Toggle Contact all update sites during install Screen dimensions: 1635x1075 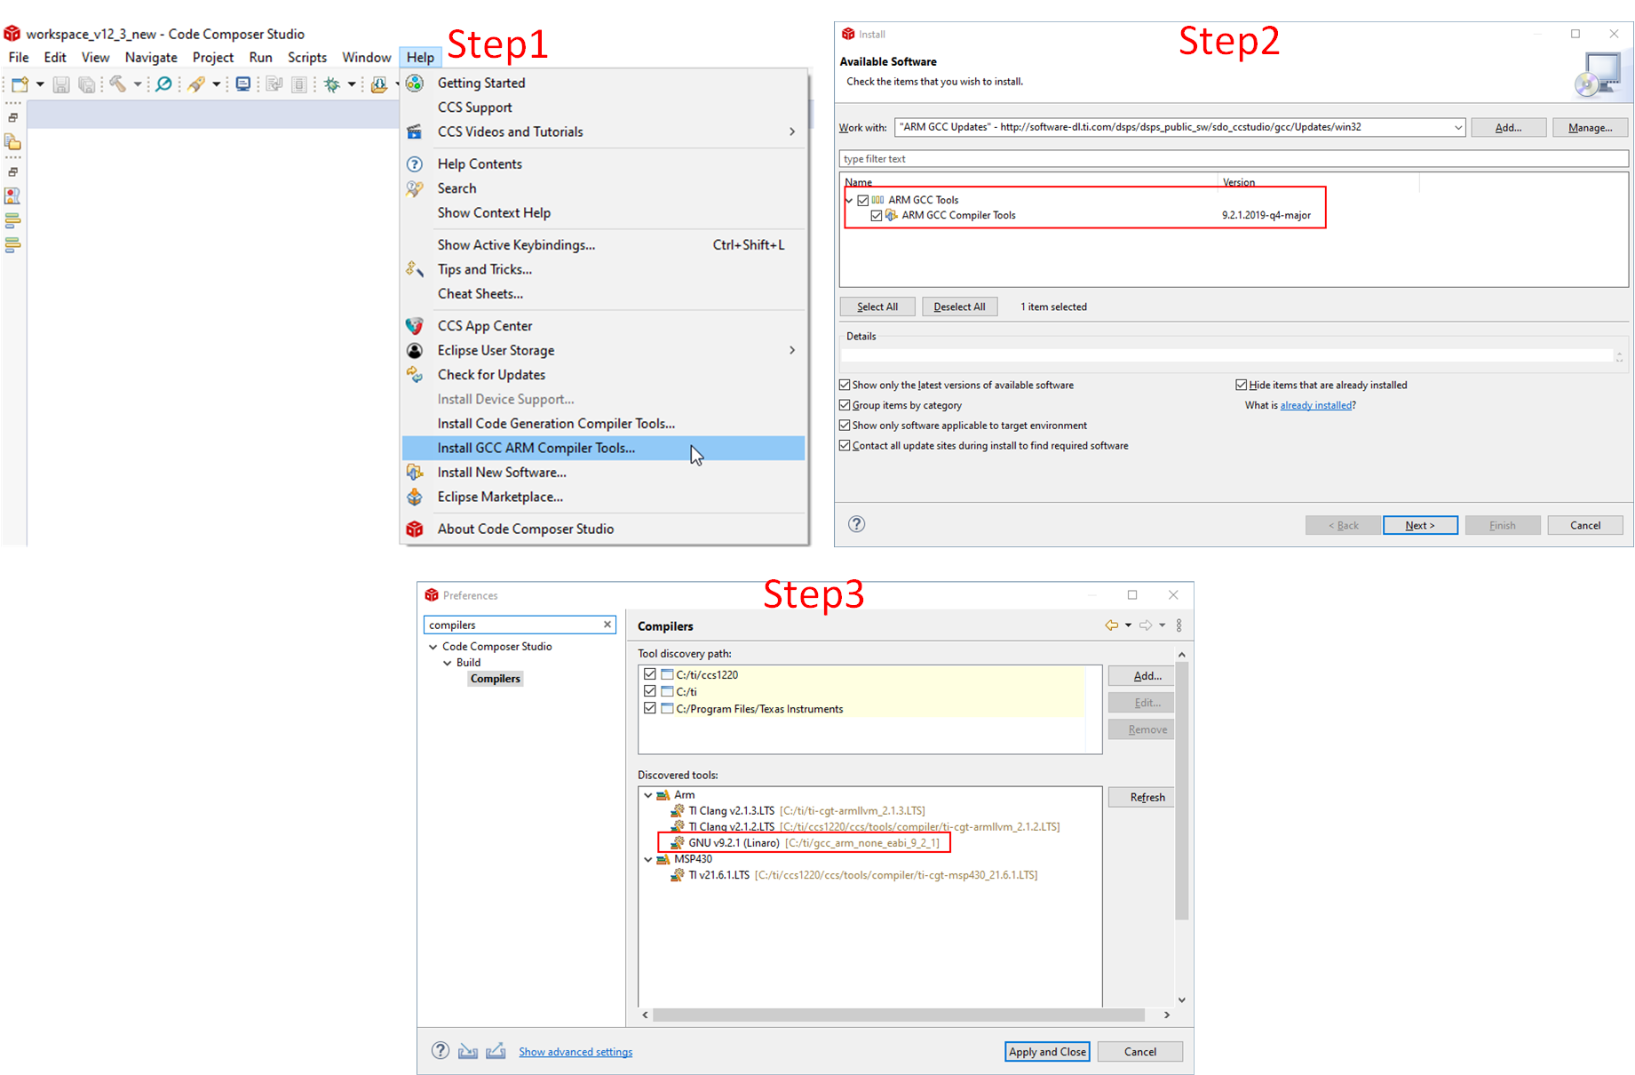(845, 445)
